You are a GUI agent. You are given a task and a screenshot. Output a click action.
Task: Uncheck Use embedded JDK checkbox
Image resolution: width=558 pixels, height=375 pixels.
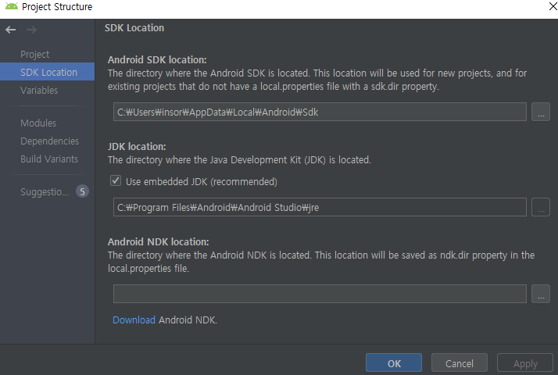pyautogui.click(x=116, y=181)
